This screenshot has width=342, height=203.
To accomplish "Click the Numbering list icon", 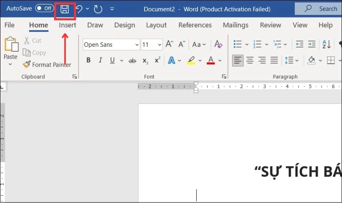I will (257, 44).
